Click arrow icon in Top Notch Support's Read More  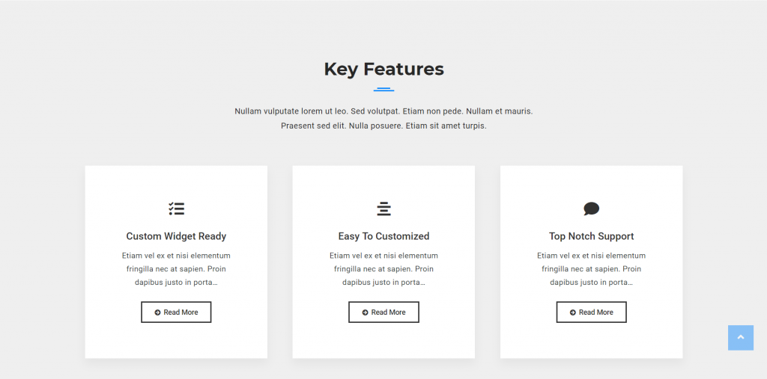(572, 312)
